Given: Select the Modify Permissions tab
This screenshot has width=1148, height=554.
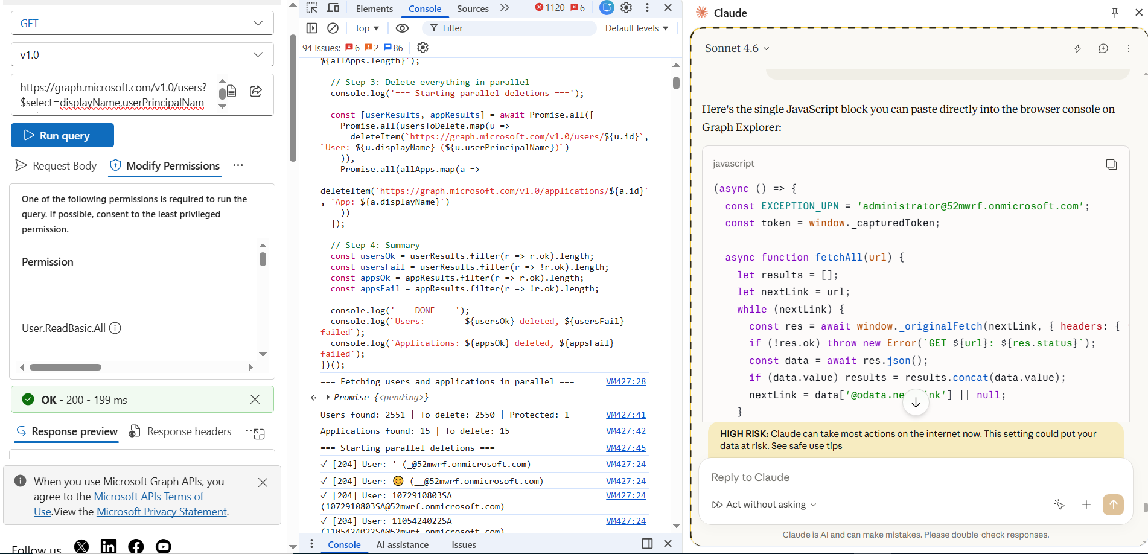Looking at the screenshot, I should click(165, 166).
